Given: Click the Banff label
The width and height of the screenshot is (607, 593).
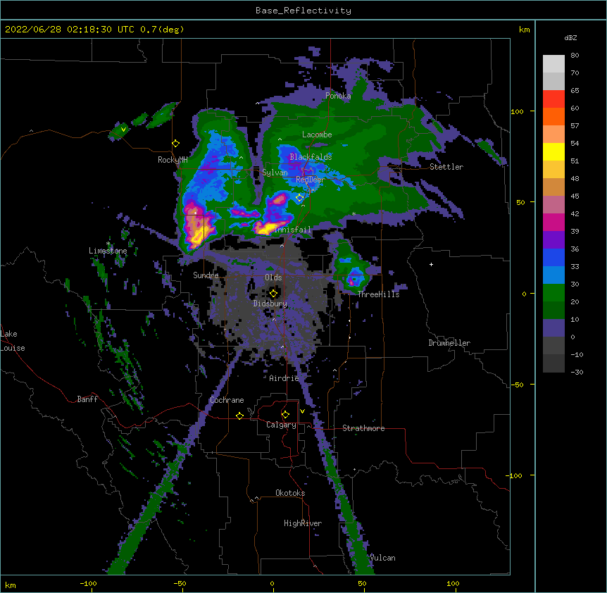Looking at the screenshot, I should pos(87,399).
